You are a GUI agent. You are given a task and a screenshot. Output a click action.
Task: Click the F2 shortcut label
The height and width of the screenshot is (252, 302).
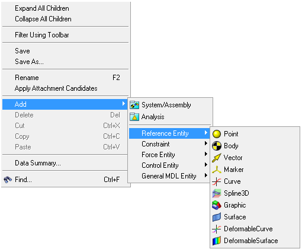(116, 78)
